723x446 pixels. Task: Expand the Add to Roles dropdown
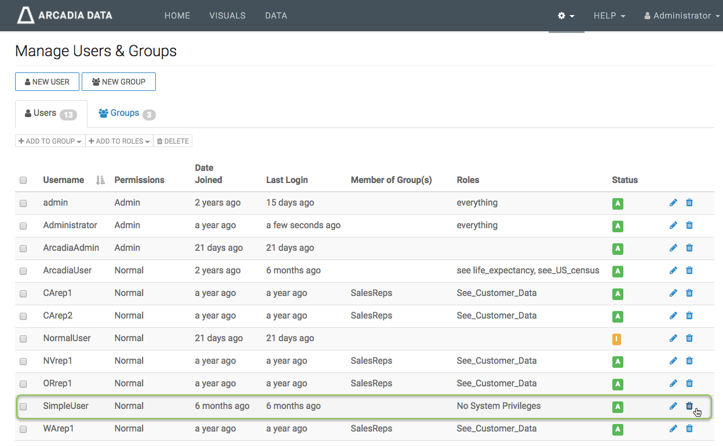point(119,141)
